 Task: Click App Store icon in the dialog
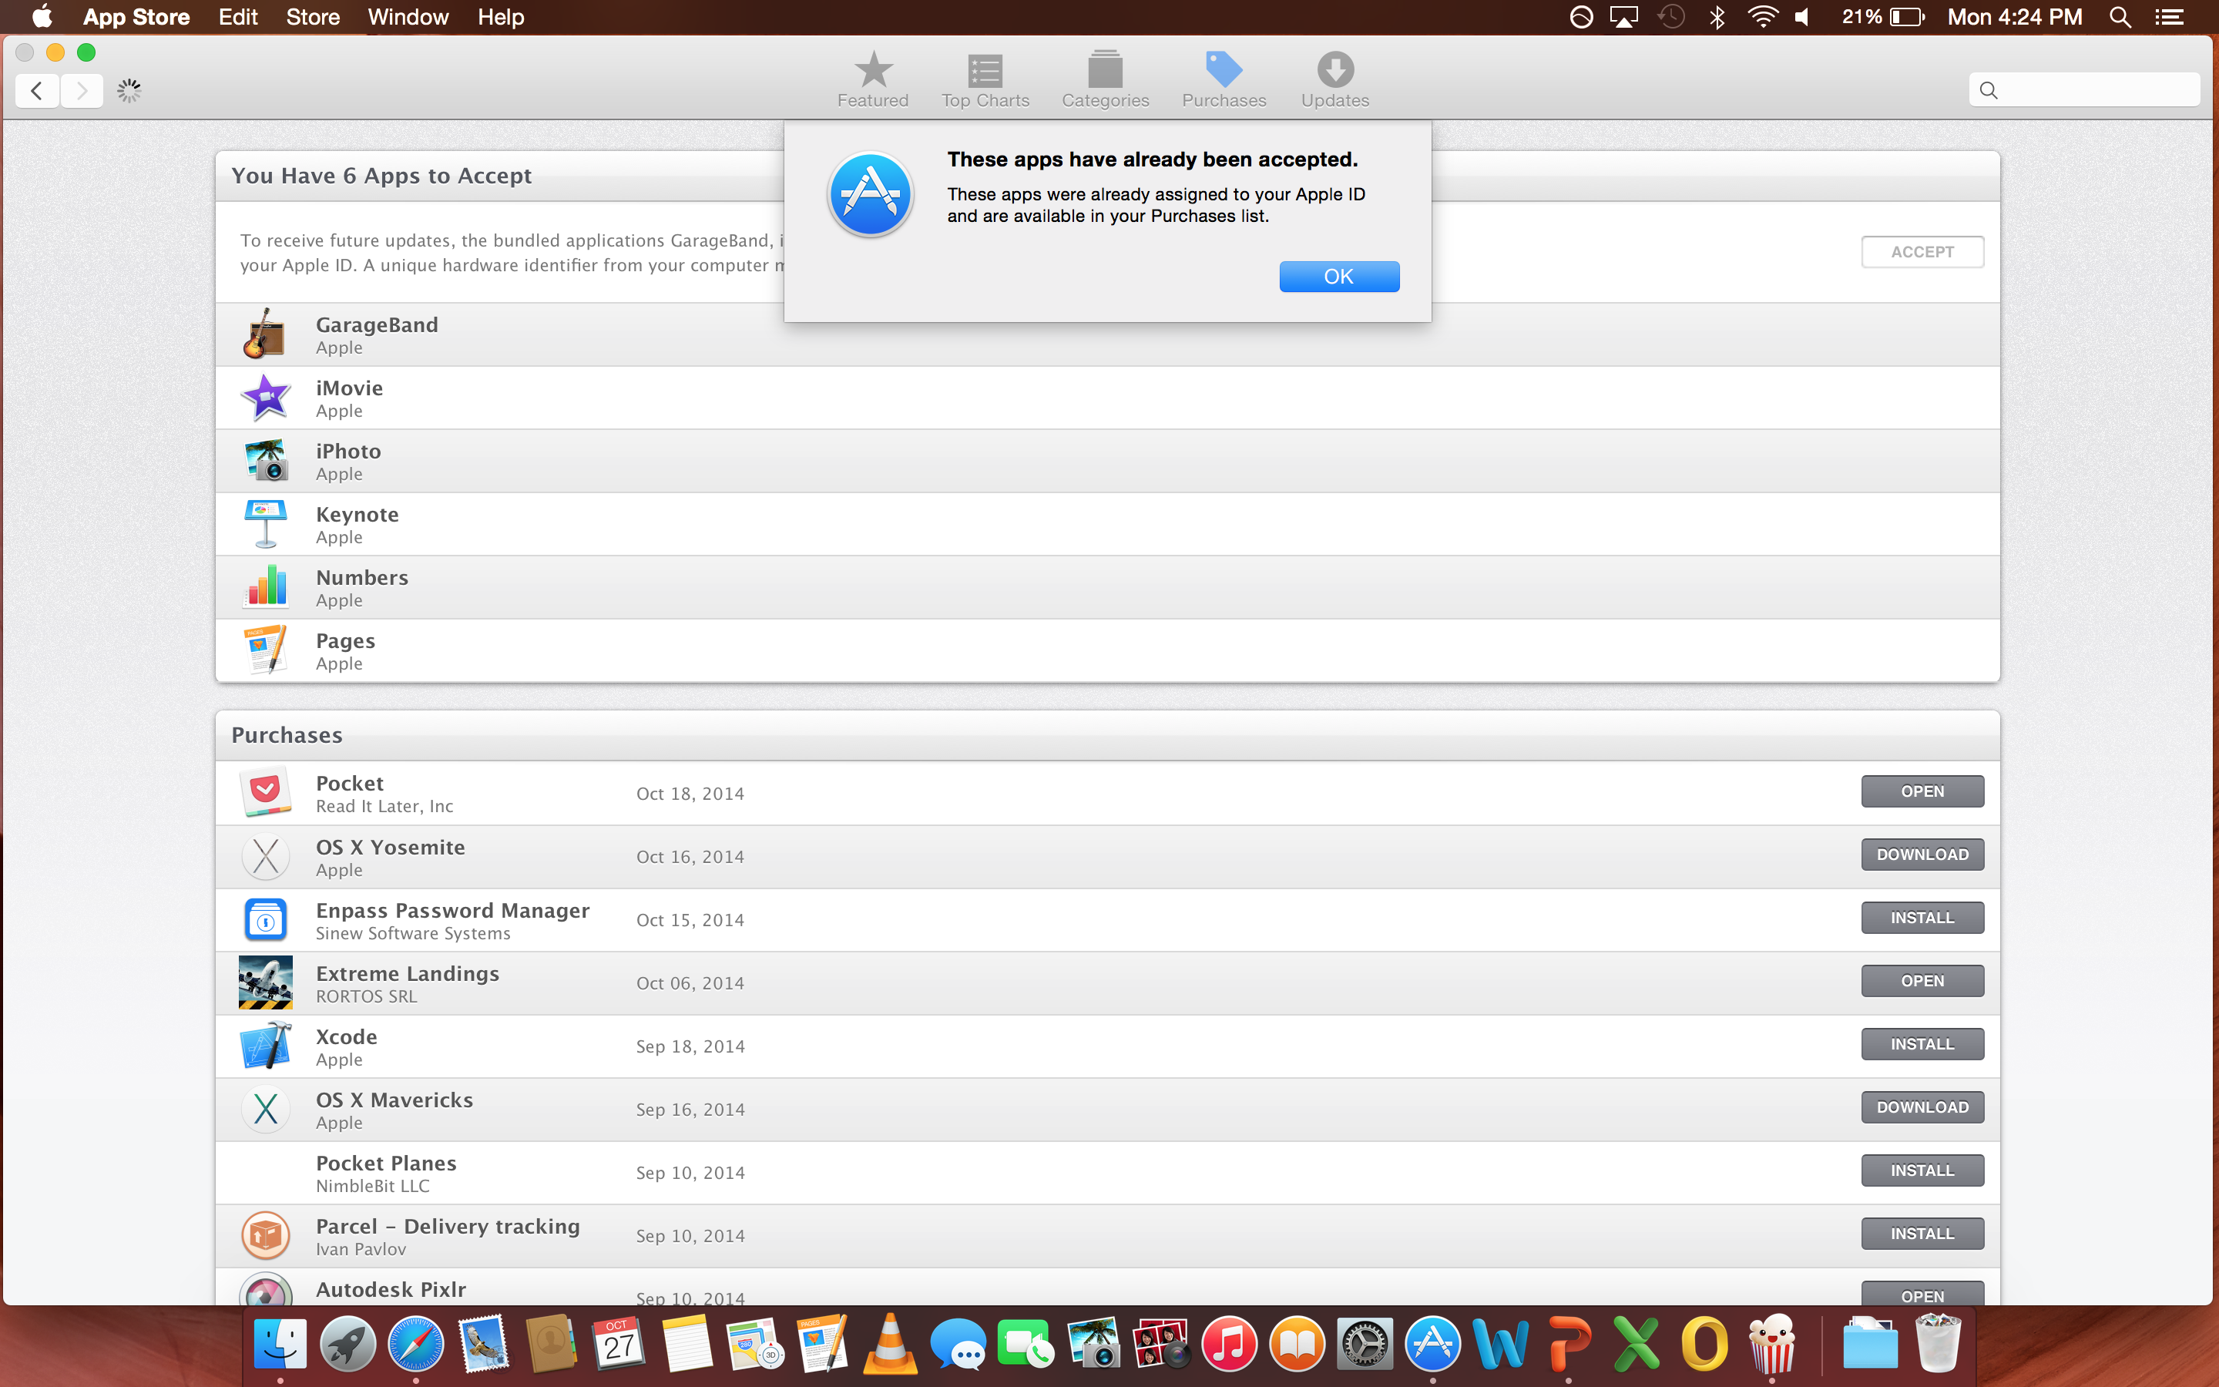[x=869, y=194]
